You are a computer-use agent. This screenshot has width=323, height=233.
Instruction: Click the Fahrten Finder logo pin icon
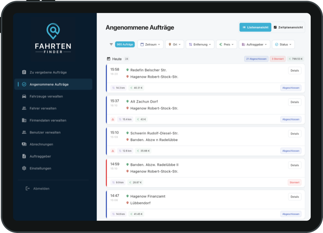(53, 31)
